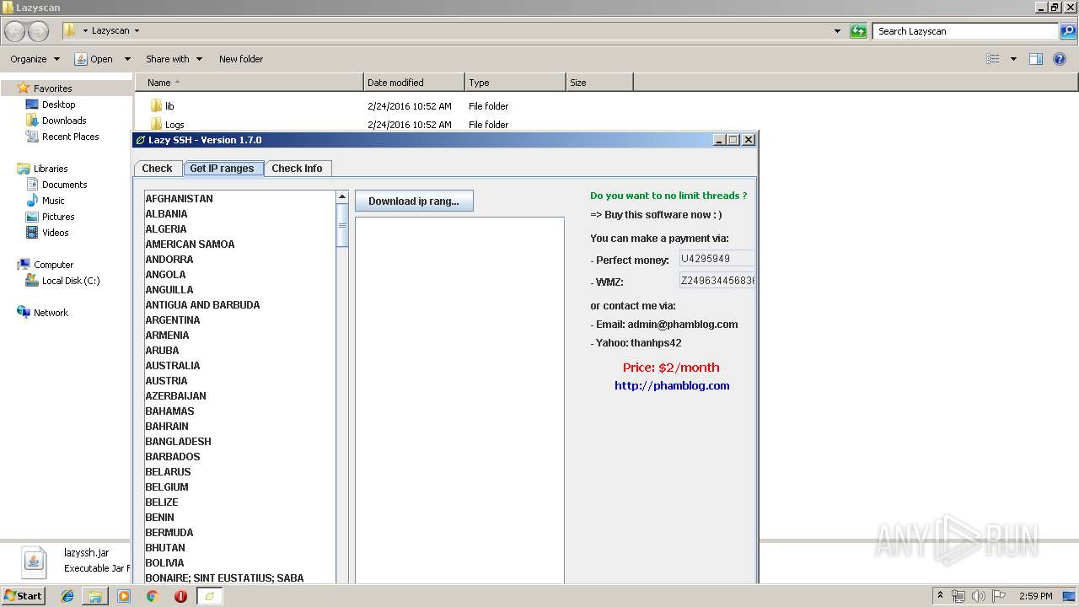
Task: Open the Action Center flag icon
Action: click(999, 596)
